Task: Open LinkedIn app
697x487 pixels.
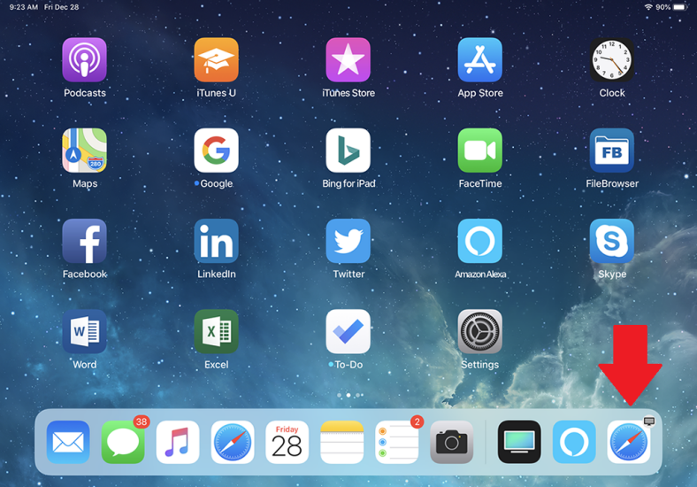Action: (x=216, y=241)
